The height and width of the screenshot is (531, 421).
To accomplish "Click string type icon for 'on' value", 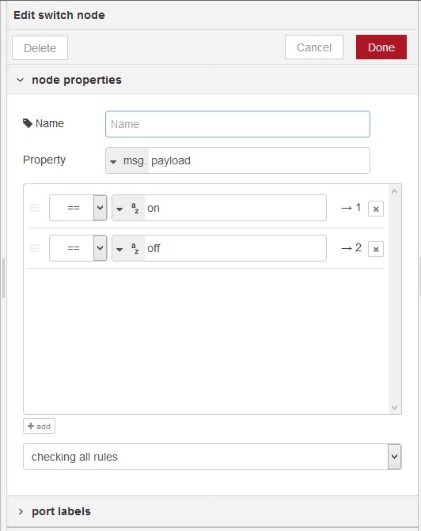I will pos(135,208).
